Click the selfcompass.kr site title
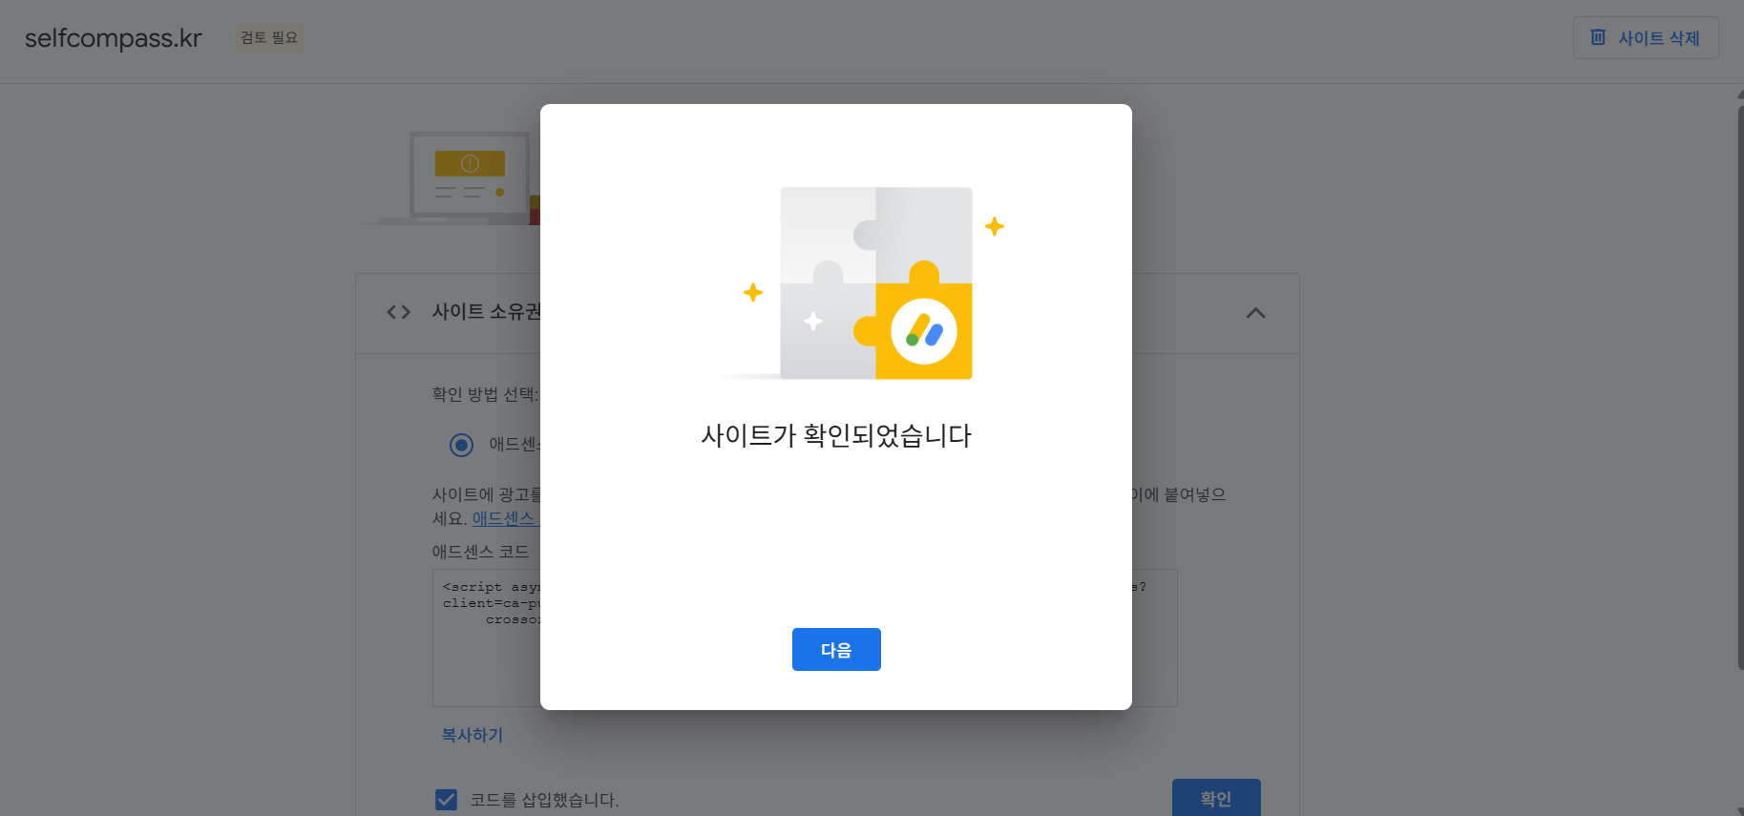The width and height of the screenshot is (1744, 816). tap(113, 38)
